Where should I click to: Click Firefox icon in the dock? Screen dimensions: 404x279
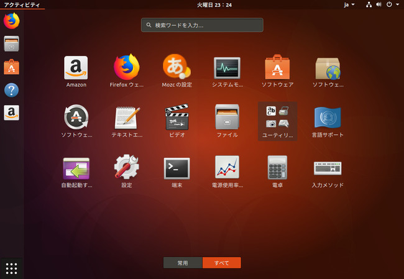click(x=12, y=21)
